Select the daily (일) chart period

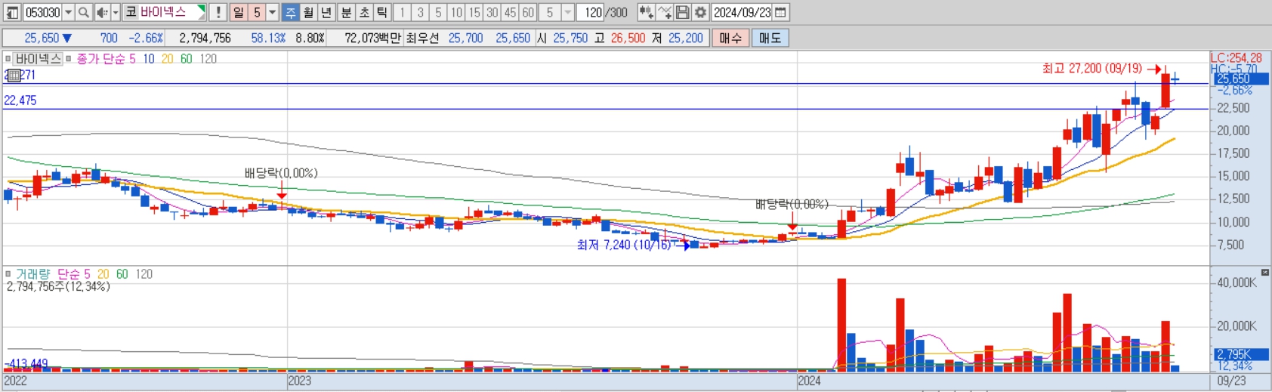(x=239, y=12)
